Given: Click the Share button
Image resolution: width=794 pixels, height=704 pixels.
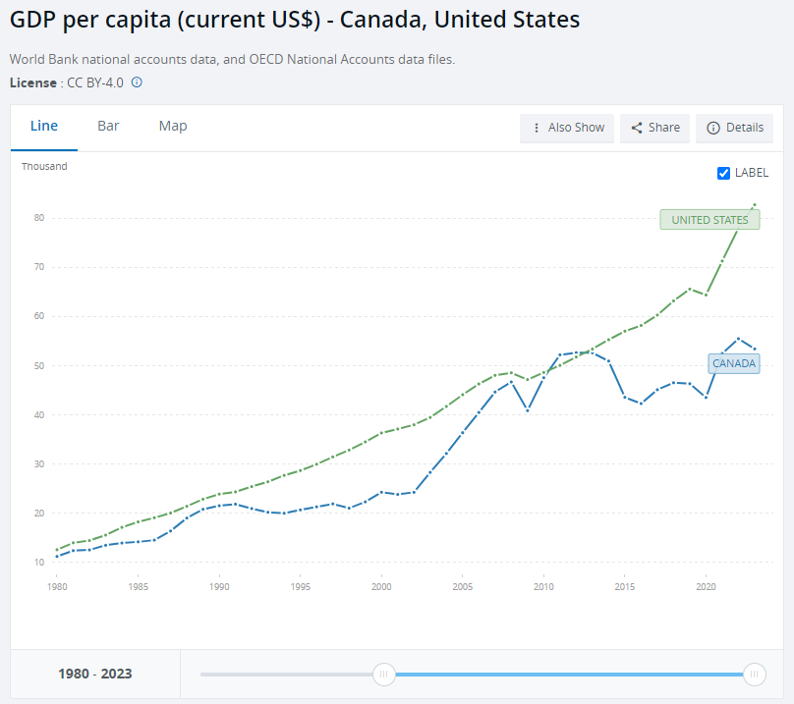Looking at the screenshot, I should click(654, 128).
